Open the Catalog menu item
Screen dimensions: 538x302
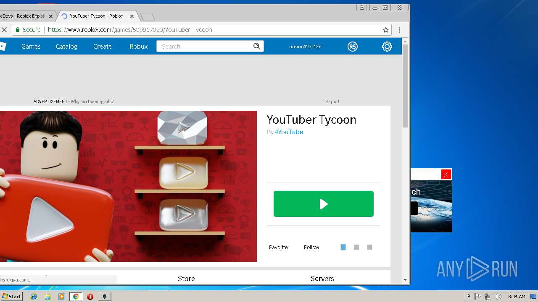[67, 47]
